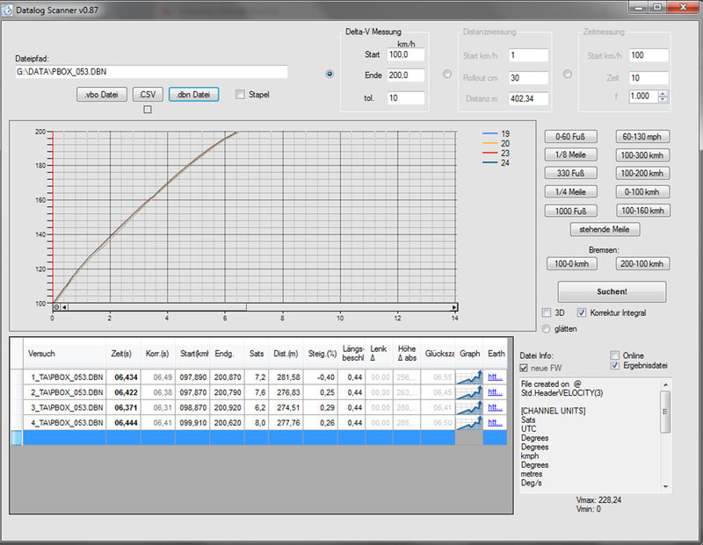Increase the f value with up stepper
This screenshot has width=703, height=545.
662,92
